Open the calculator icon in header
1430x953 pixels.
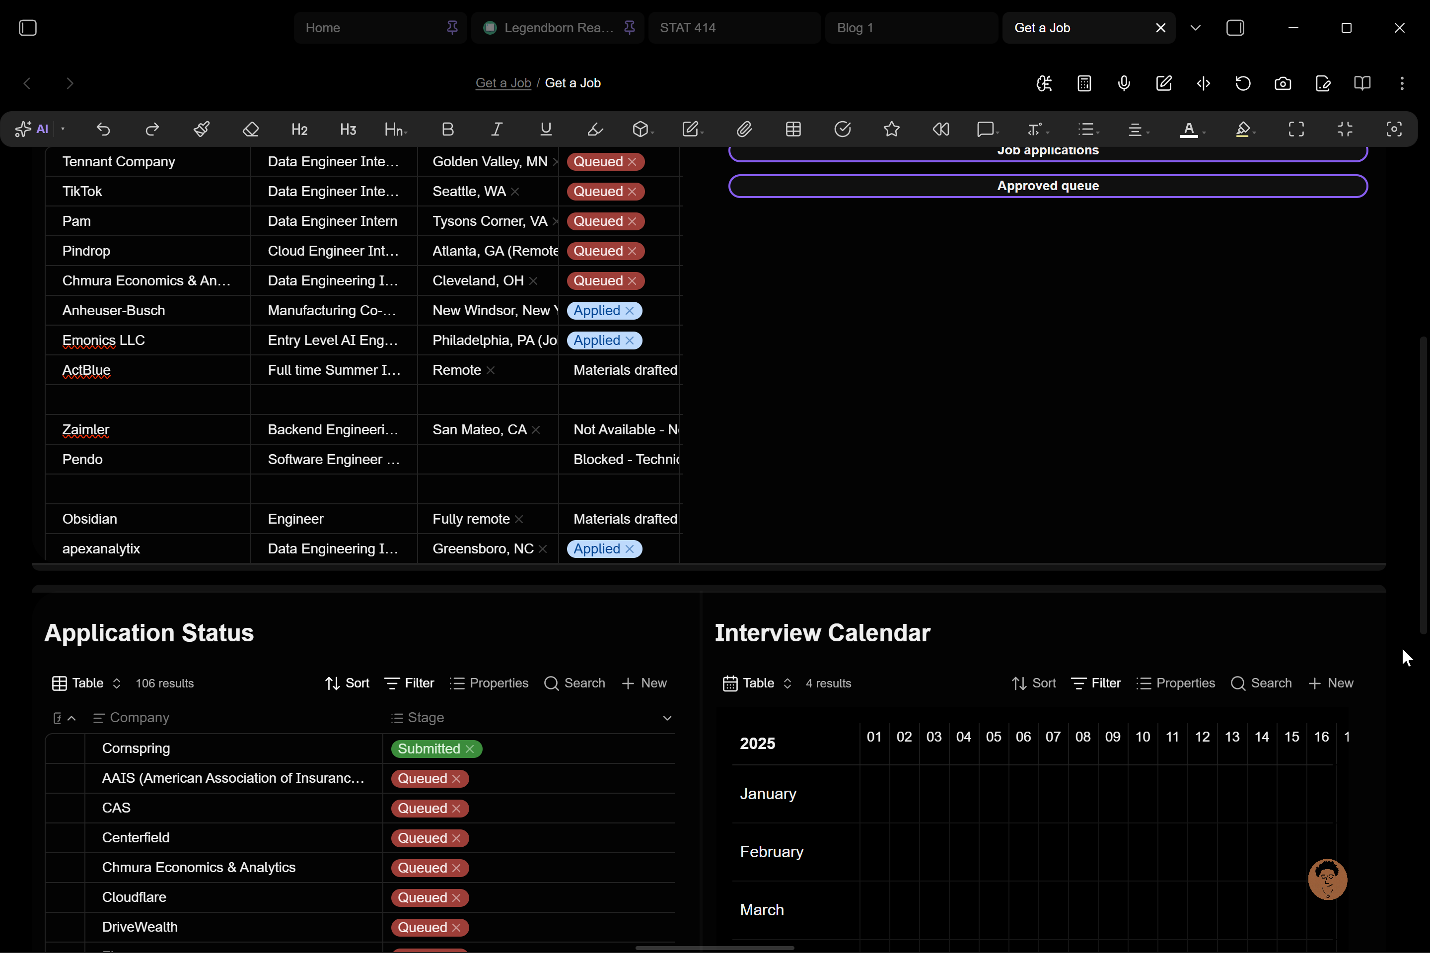[x=1084, y=83]
